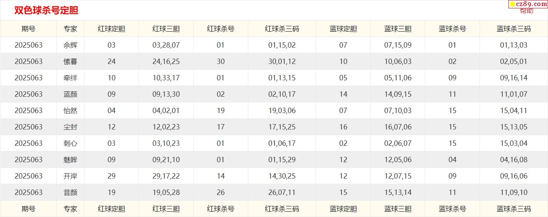Click red kill codes 01,15,29
The height and width of the screenshot is (217, 548).
(282, 160)
